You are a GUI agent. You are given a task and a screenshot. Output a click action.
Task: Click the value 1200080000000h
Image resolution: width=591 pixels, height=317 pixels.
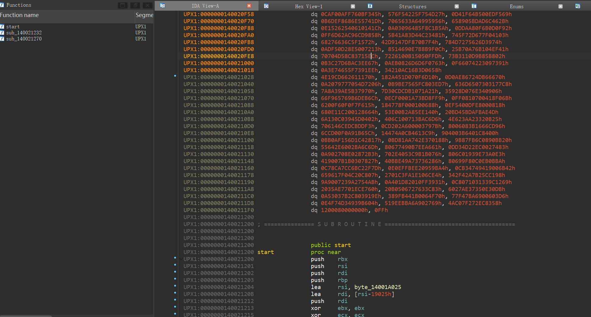coord(344,210)
